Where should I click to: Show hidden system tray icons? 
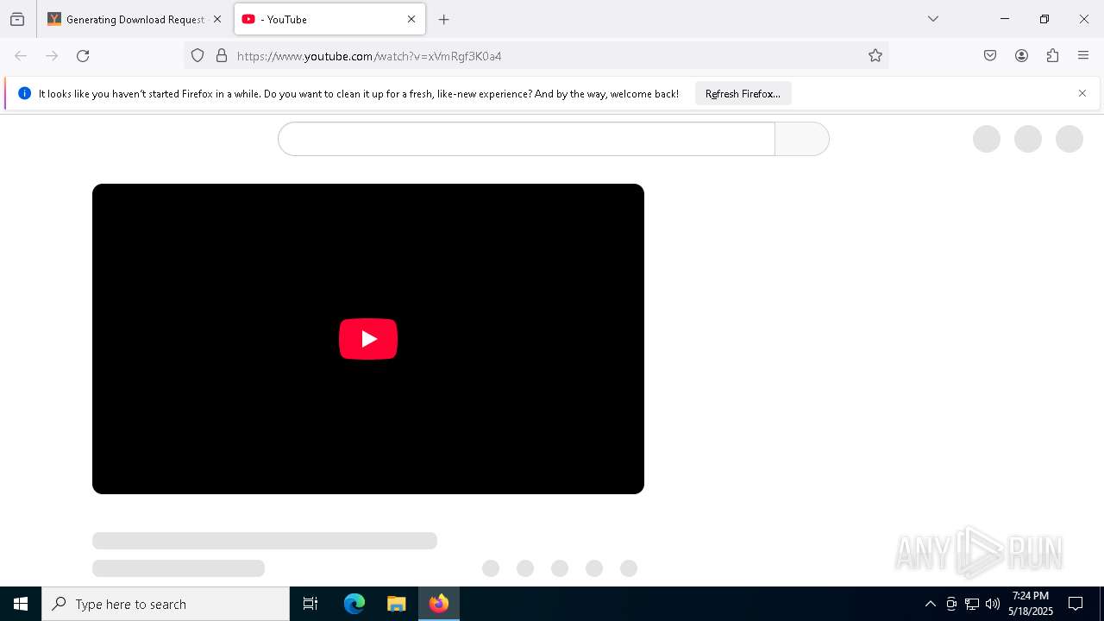[930, 604]
